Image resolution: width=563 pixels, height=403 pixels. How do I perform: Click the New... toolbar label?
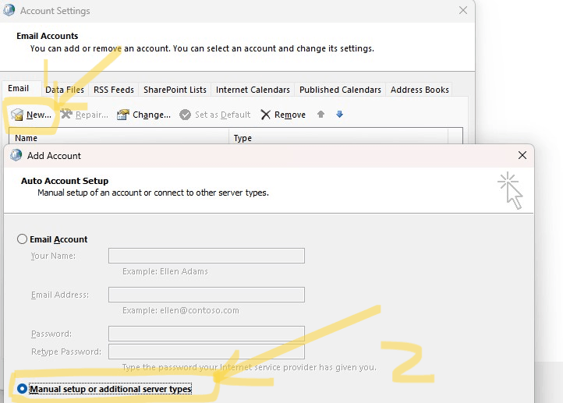39,115
